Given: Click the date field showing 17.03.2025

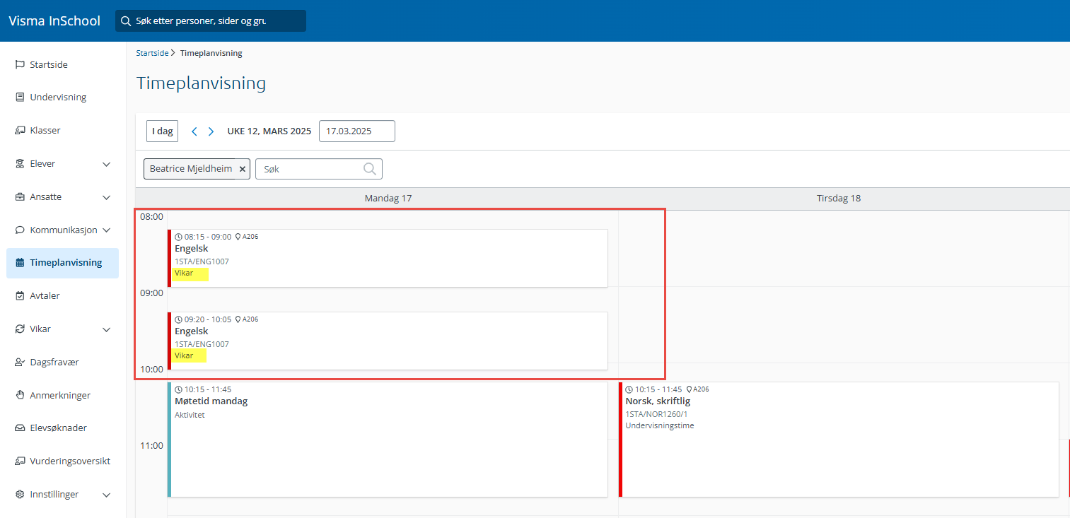Looking at the screenshot, I should click(356, 131).
